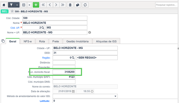Switch to the NFS-e tab

[x=28, y=41]
